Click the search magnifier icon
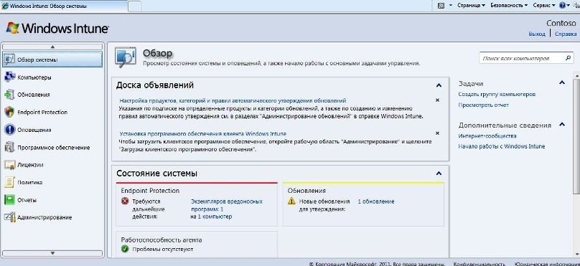The height and width of the screenshot is (266, 580). tap(568, 58)
